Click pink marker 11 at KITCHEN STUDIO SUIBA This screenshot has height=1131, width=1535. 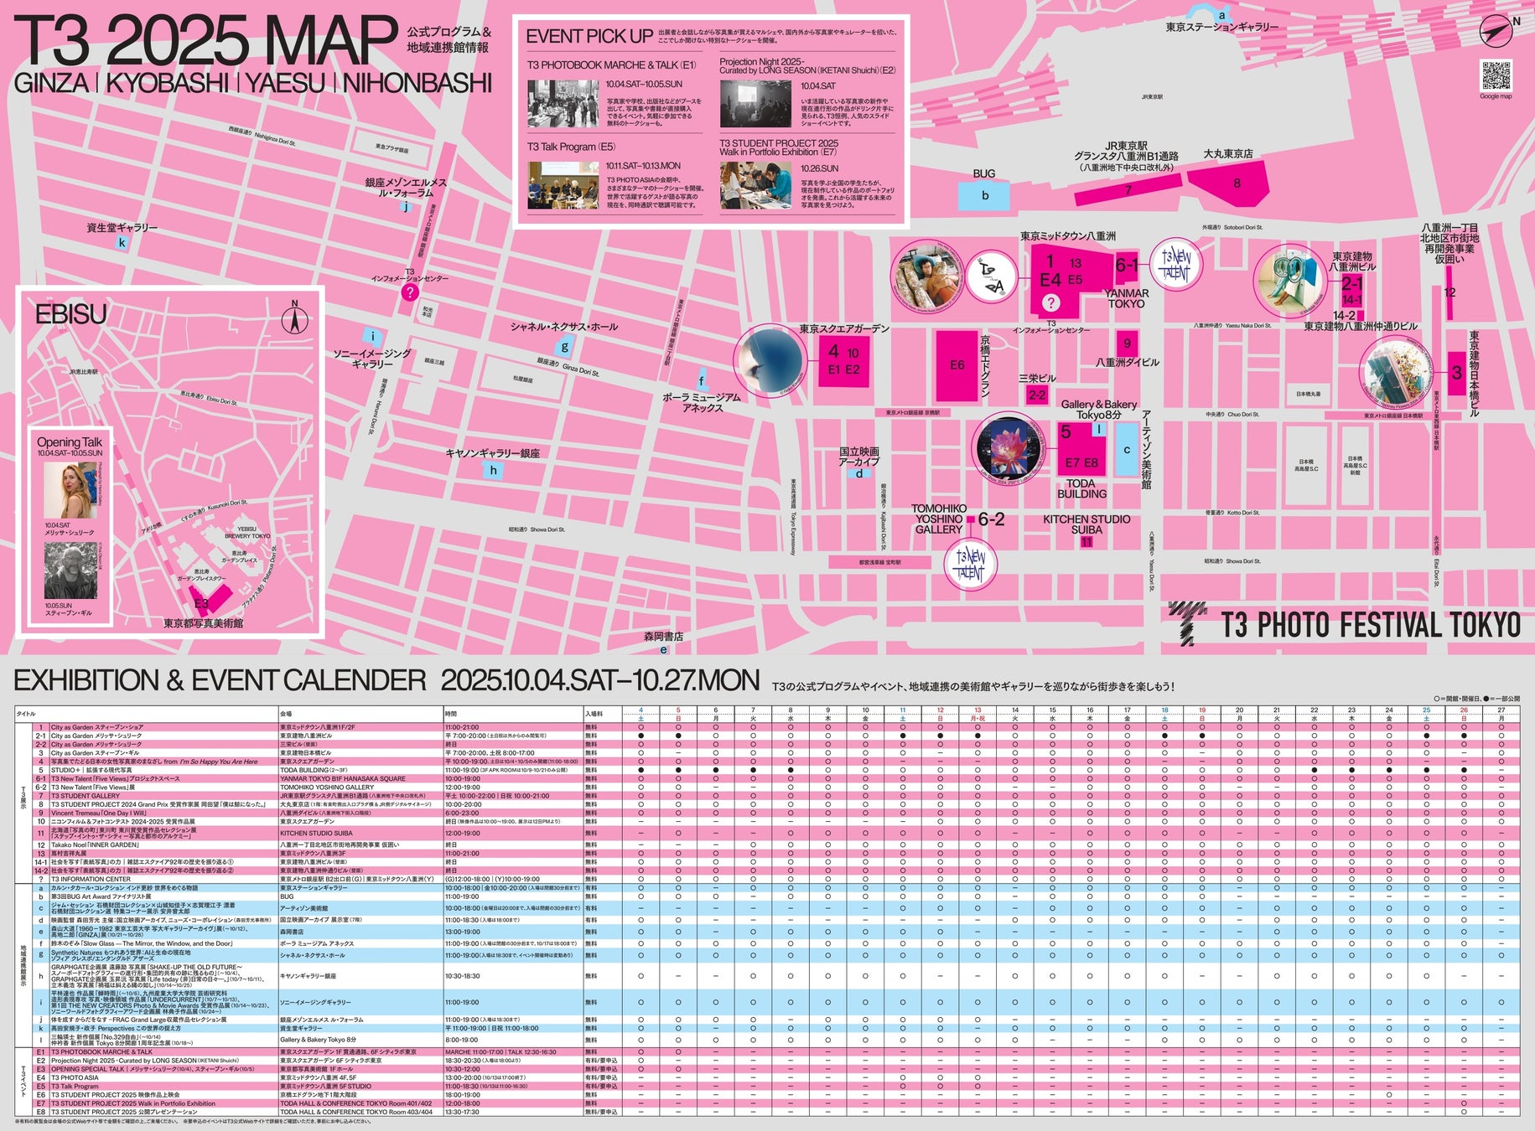tap(1086, 542)
